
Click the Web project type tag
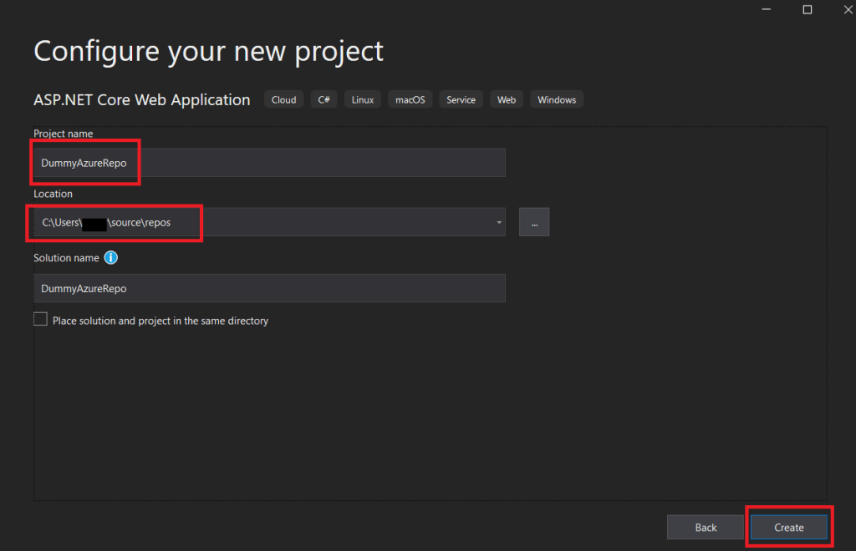[x=507, y=100]
